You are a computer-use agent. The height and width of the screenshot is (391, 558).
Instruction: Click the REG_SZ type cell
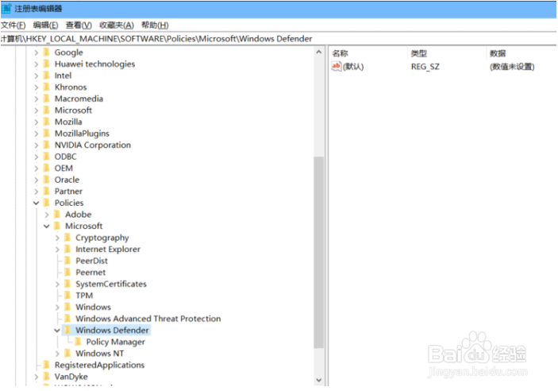coord(425,67)
